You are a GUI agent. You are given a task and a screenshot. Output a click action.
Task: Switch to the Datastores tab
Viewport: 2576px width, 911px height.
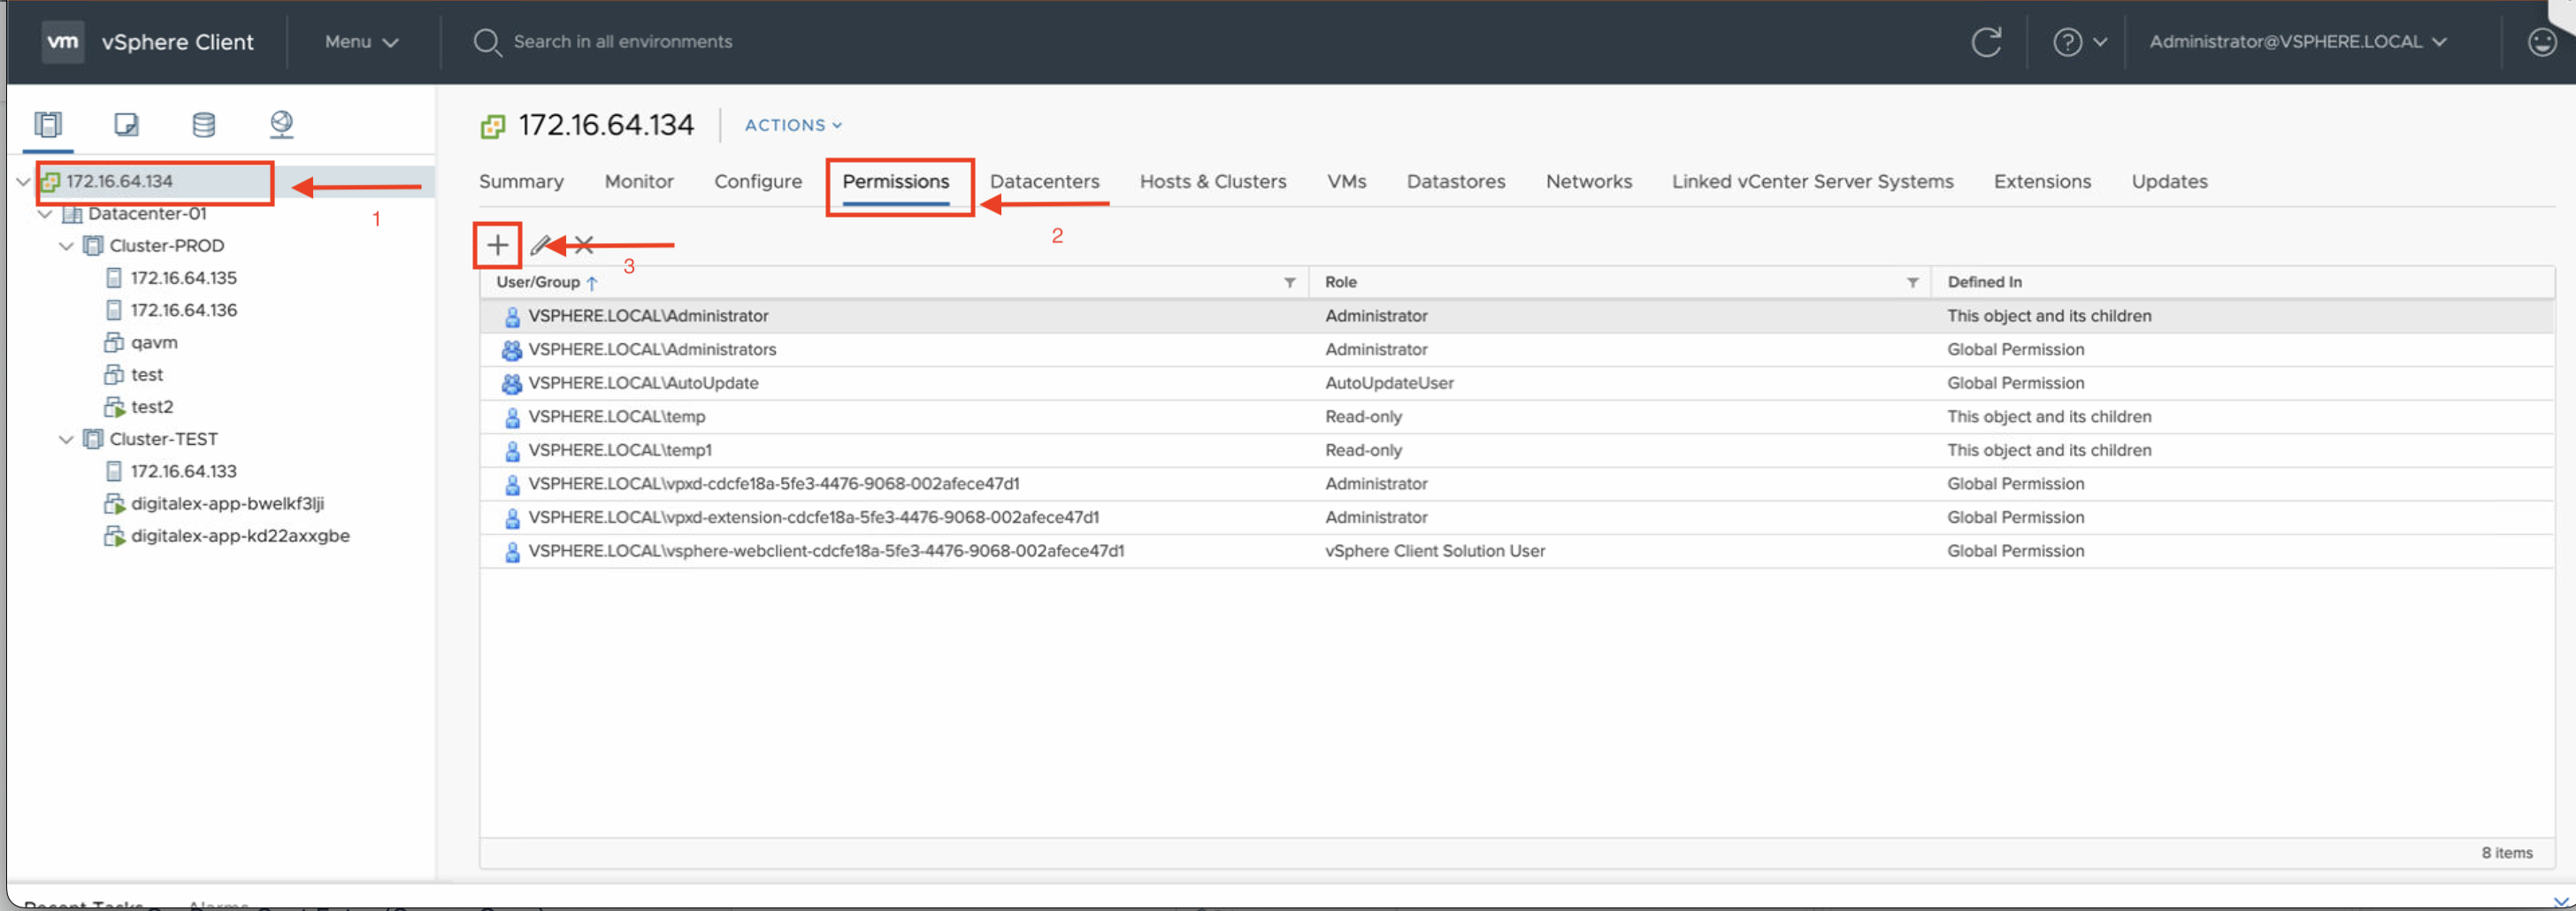(1455, 182)
